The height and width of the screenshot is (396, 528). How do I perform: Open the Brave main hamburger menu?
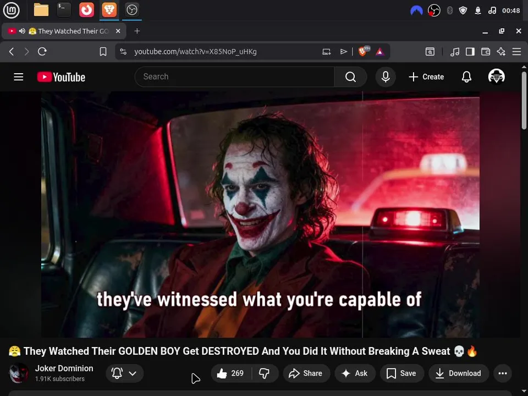coord(516,52)
